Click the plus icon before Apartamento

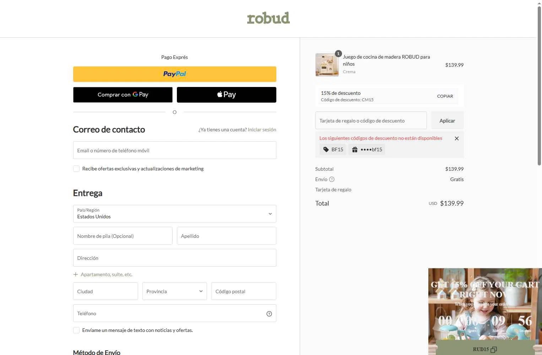[76, 274]
